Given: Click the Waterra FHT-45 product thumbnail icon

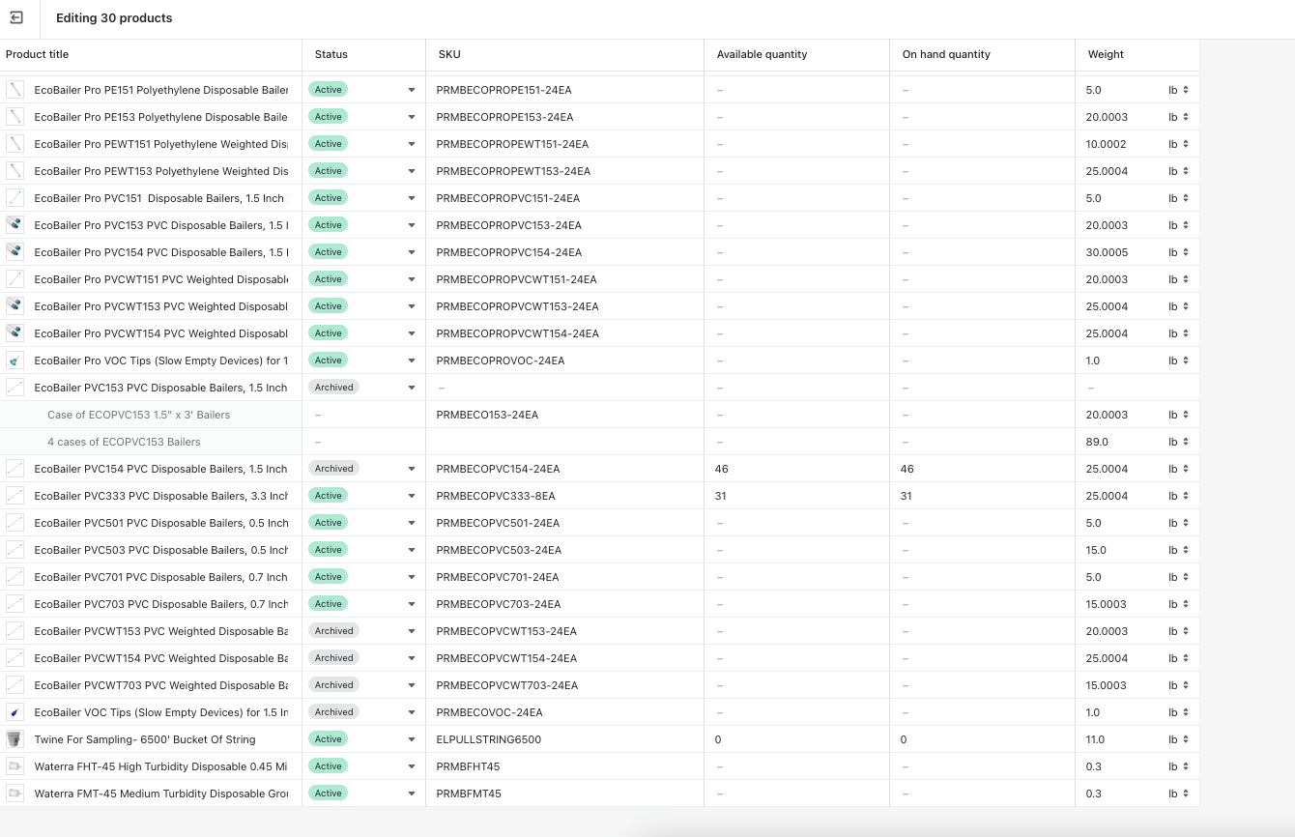Looking at the screenshot, I should [x=14, y=766].
